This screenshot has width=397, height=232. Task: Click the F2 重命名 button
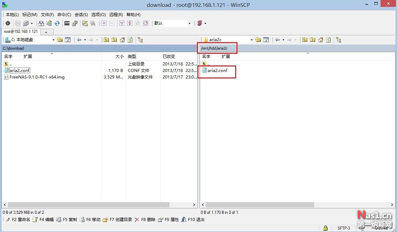pyautogui.click(x=18, y=220)
